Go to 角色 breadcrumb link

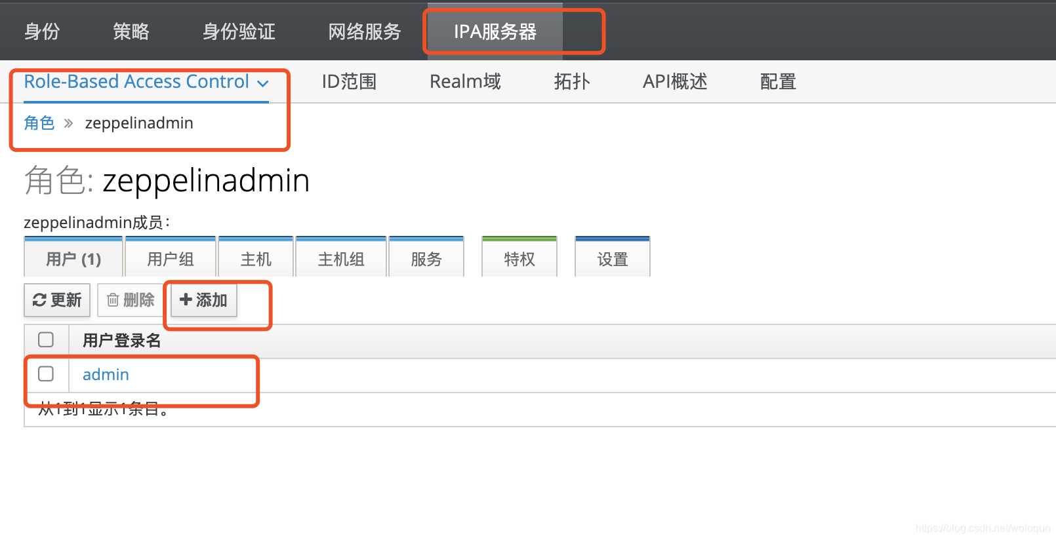point(39,123)
